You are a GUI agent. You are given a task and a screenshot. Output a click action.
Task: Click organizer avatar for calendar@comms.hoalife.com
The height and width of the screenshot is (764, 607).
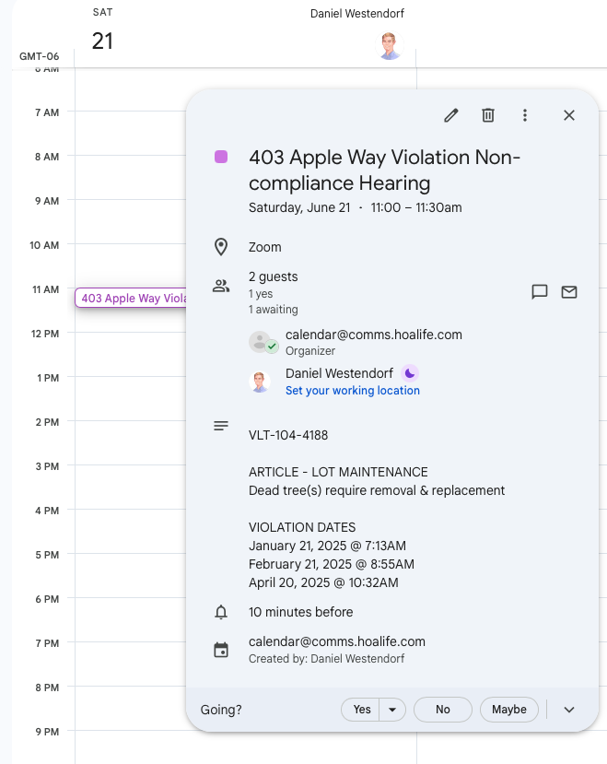261,342
